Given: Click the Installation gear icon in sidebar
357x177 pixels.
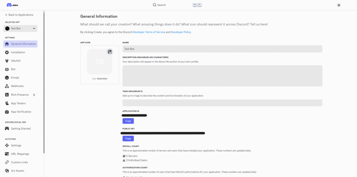Looking at the screenshot, I should [x=7, y=52].
